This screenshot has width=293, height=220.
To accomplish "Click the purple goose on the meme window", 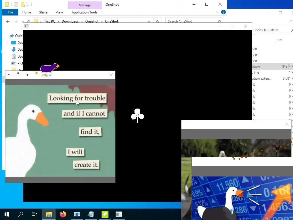I will tap(50, 68).
